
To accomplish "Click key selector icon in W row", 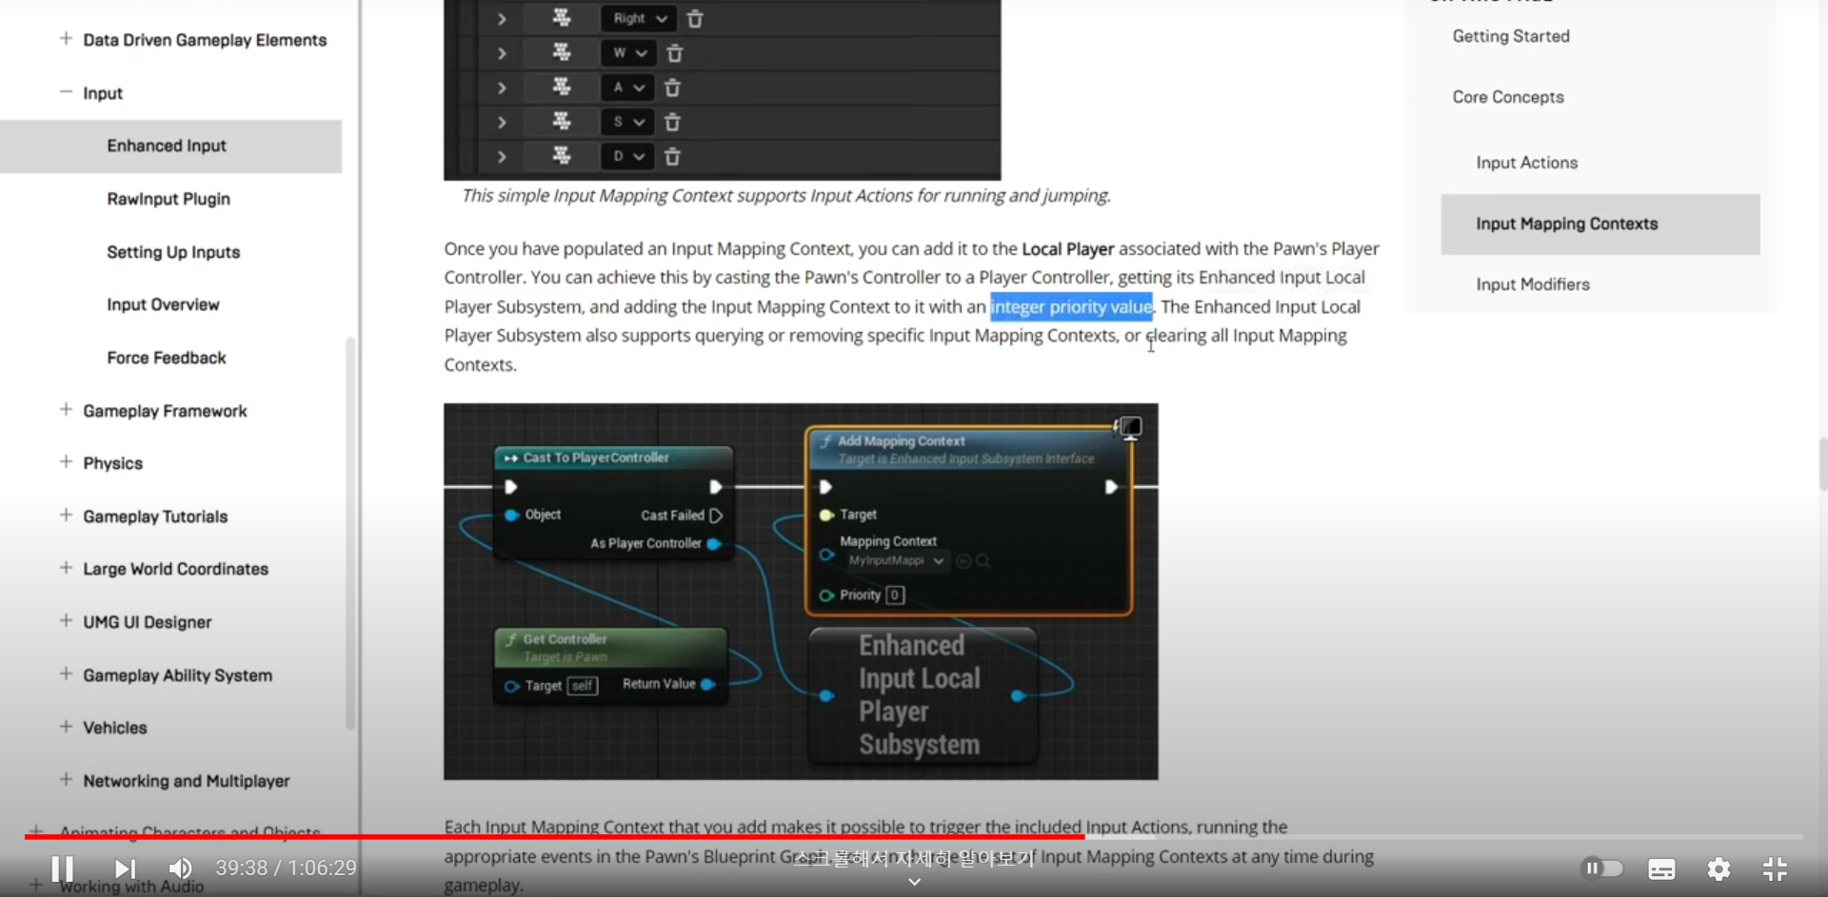I will tap(562, 52).
